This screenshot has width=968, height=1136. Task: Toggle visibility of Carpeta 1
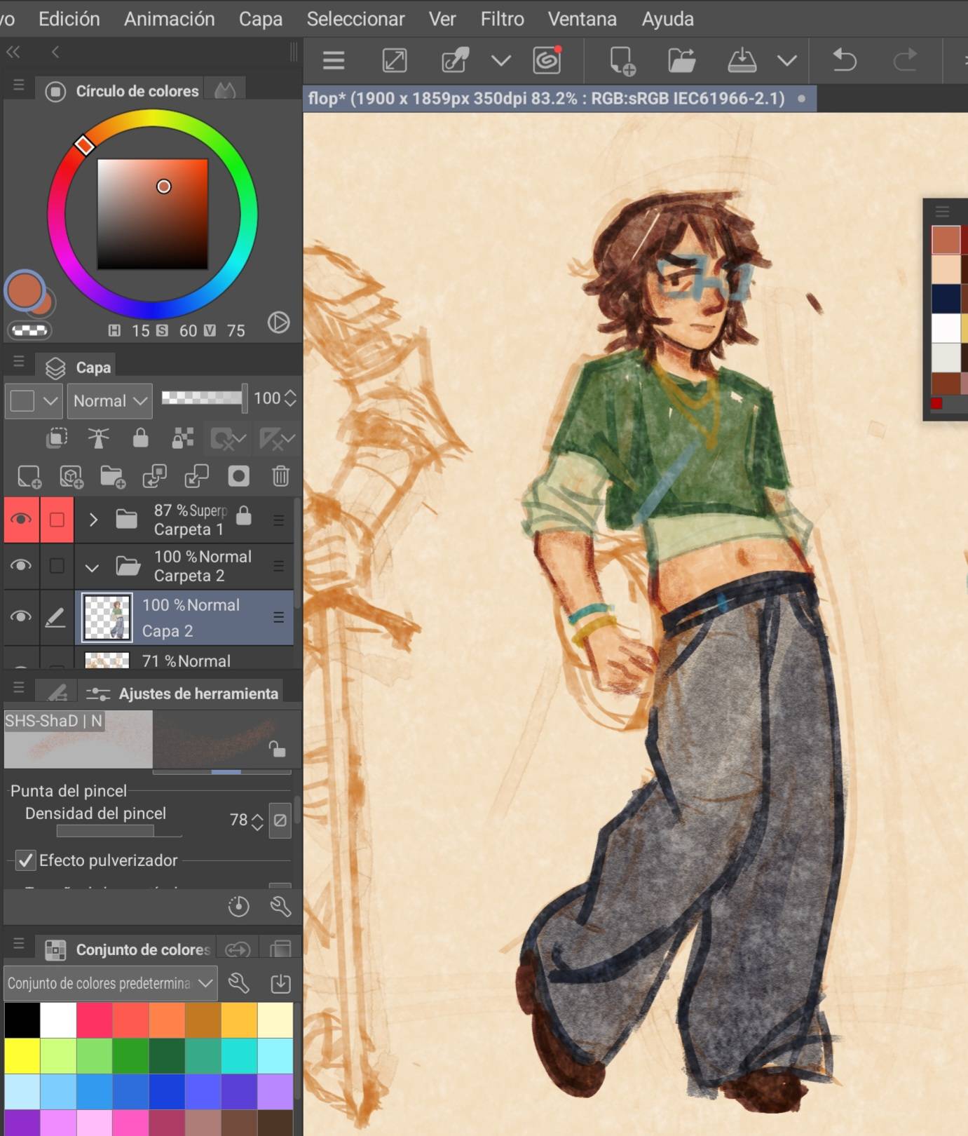click(x=21, y=520)
